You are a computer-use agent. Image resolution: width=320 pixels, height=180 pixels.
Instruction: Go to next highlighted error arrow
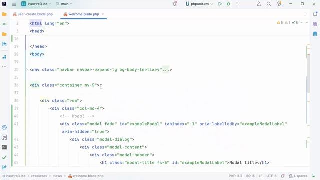(307, 23)
